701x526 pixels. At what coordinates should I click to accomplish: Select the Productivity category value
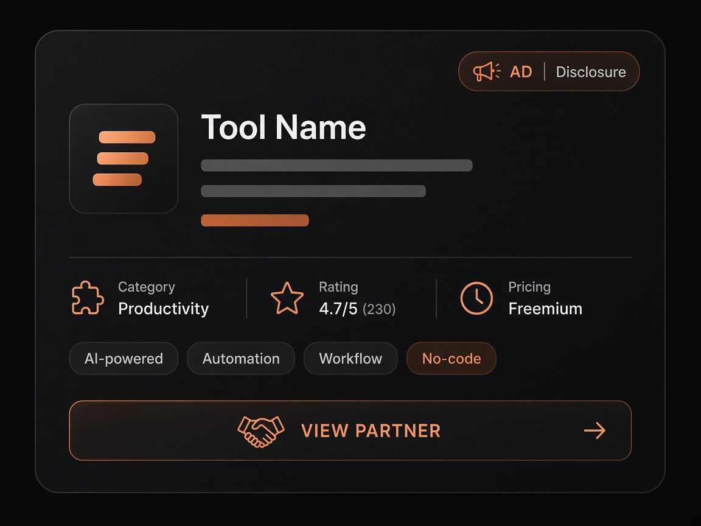tap(163, 309)
